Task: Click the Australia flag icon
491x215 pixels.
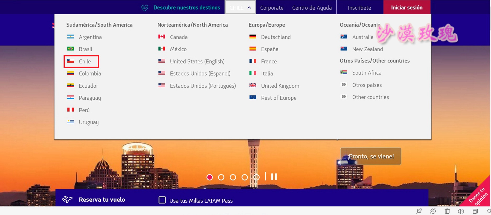Action: tap(344, 37)
